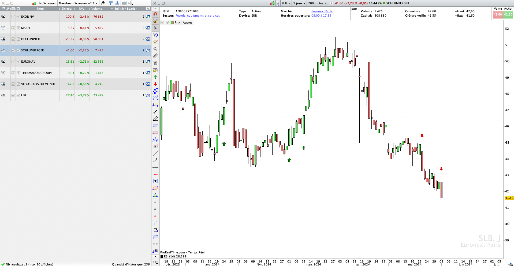Viewport: 514px width, 266px height.
Task: Sort by the Dernier column header
Action: click(67, 9)
